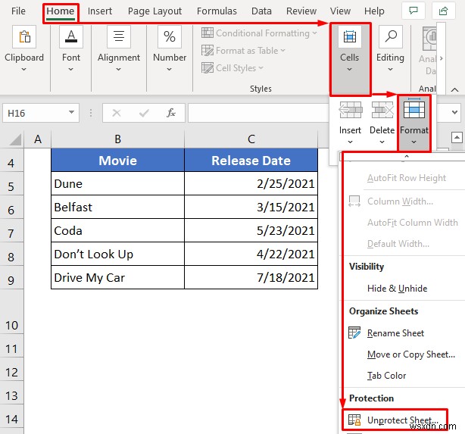
Task: Select the date 5/23/2021 cell
Action: [x=251, y=230]
